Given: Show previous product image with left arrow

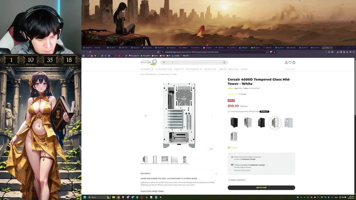Looking at the screenshot, I should click(145, 116).
